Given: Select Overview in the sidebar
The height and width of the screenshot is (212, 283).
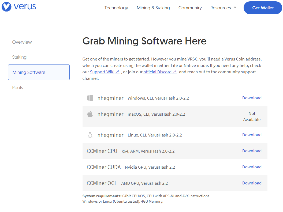Looking at the screenshot, I should pyautogui.click(x=22, y=42).
